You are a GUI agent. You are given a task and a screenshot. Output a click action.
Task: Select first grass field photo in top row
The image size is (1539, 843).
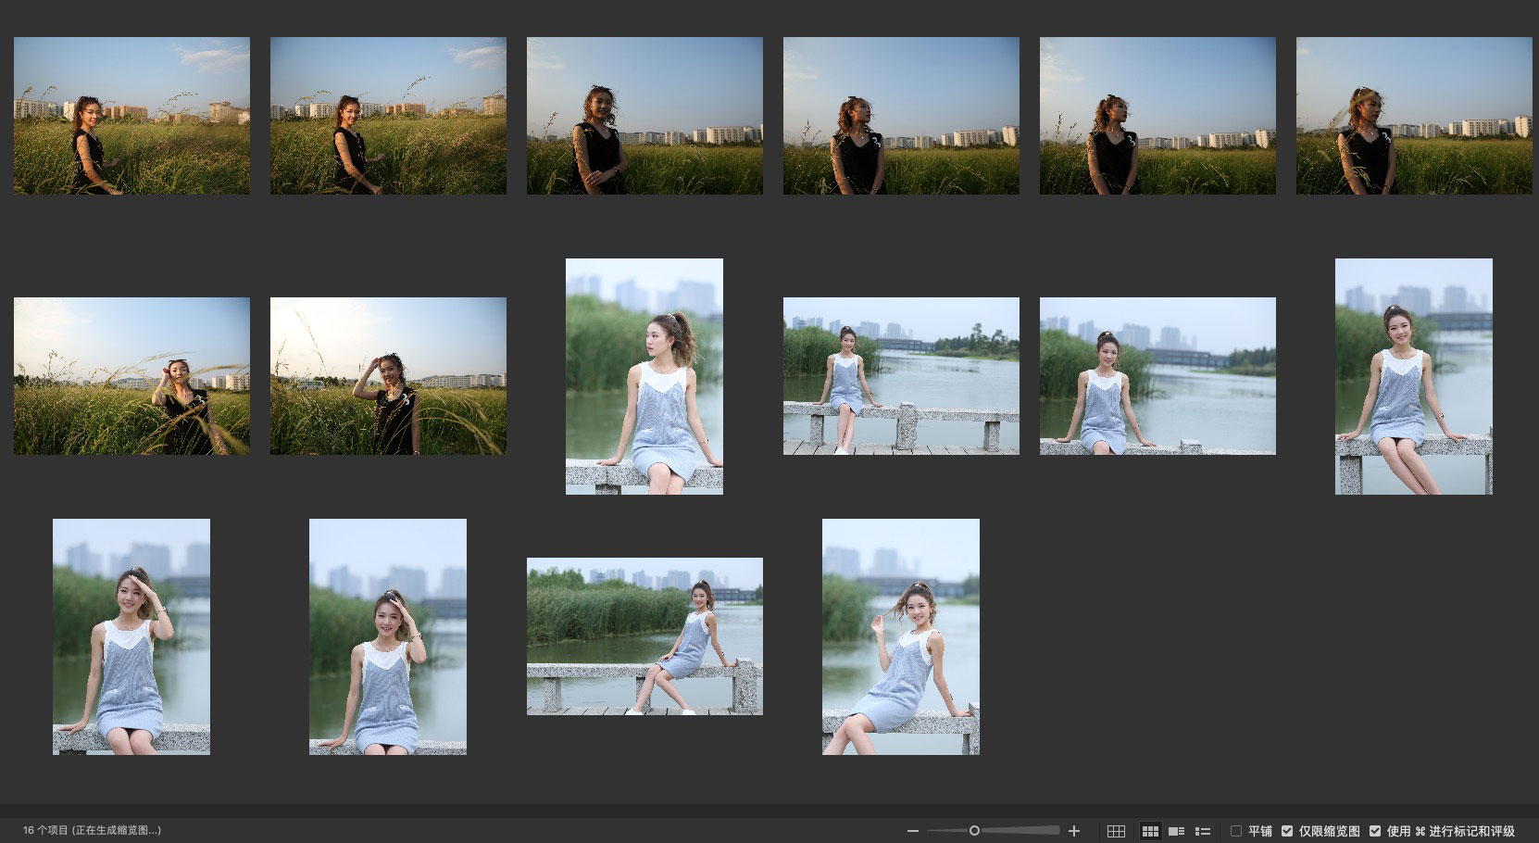pos(131,116)
